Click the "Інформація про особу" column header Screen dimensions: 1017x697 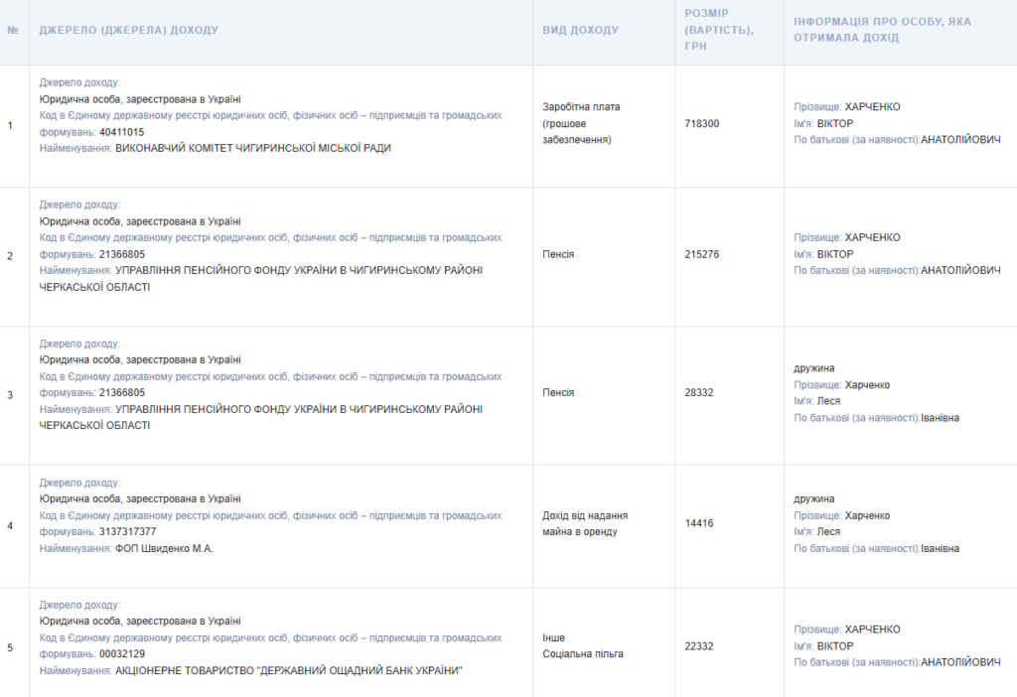882,30
